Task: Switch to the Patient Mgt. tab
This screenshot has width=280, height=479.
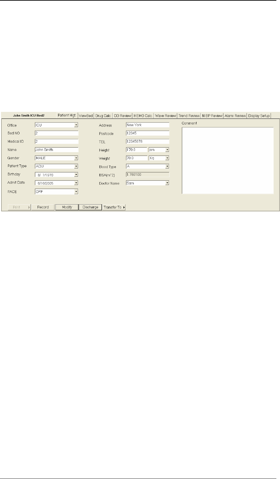Action: click(x=67, y=116)
